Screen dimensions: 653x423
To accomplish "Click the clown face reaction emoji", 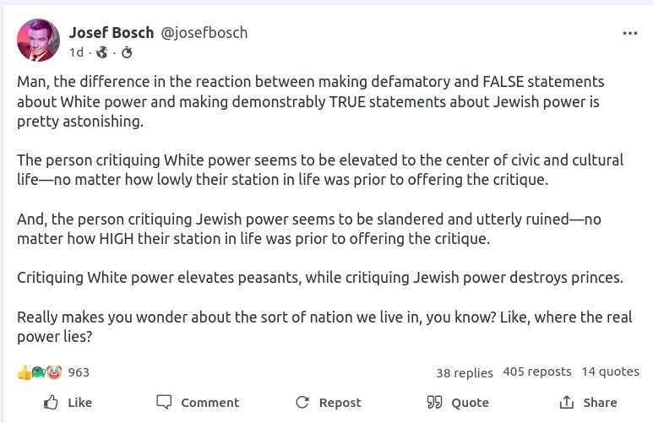I will point(54,371).
